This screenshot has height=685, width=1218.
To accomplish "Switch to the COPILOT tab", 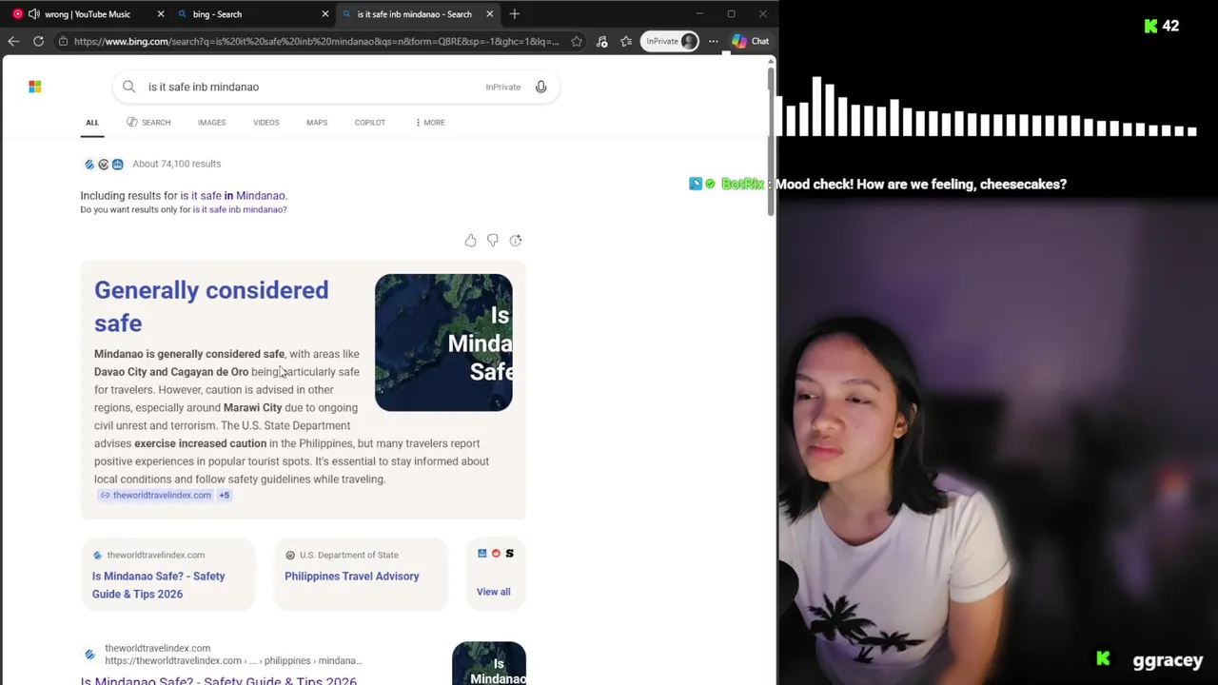I will click(x=370, y=123).
